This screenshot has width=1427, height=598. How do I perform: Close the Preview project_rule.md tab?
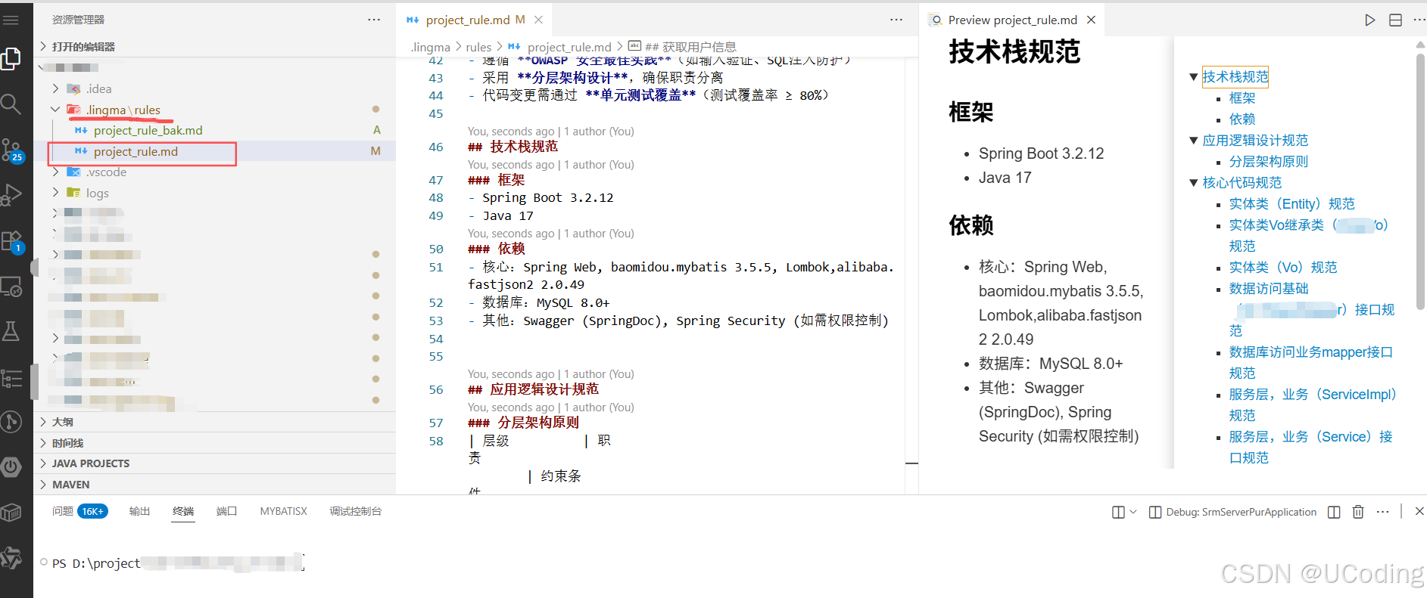tap(1091, 20)
